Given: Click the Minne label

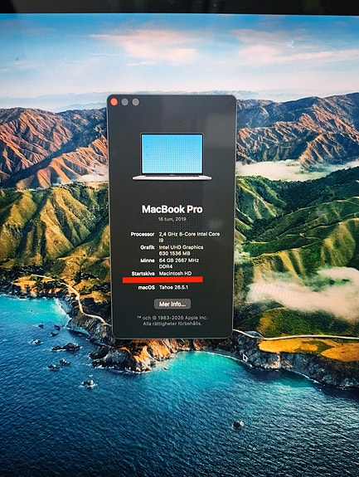Looking at the screenshot, I should [x=148, y=260].
